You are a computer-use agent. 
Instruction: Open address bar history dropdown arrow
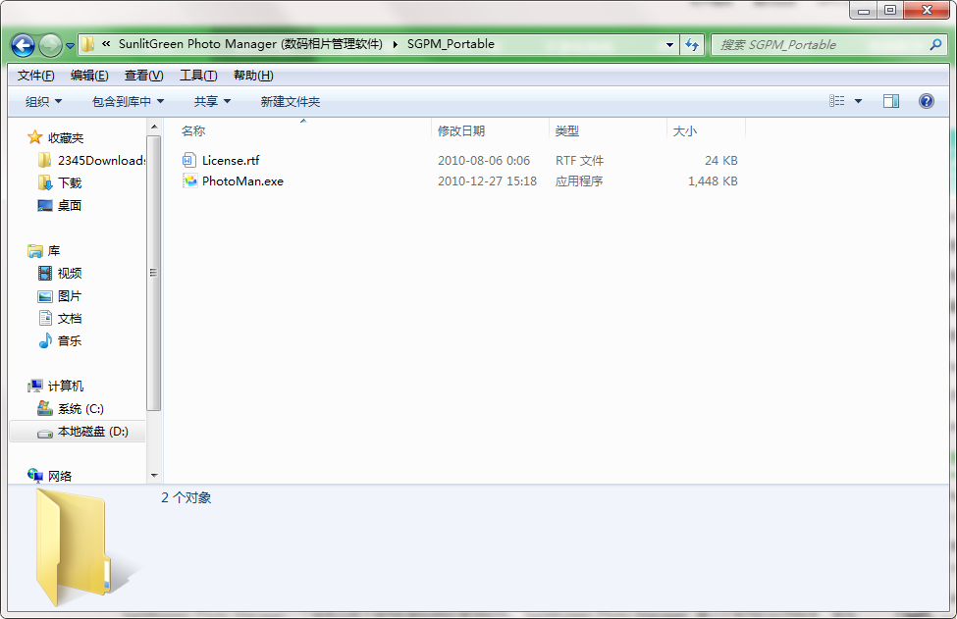pos(669,44)
